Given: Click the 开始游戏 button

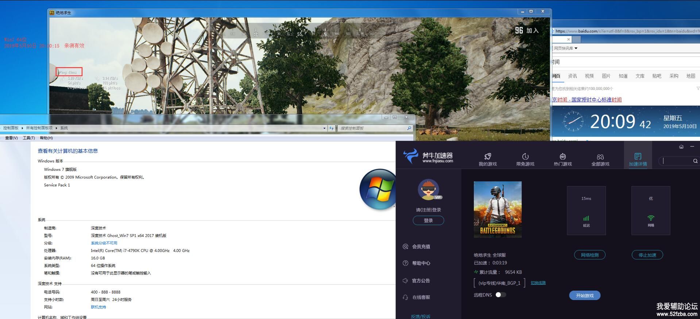Looking at the screenshot, I should [585, 295].
